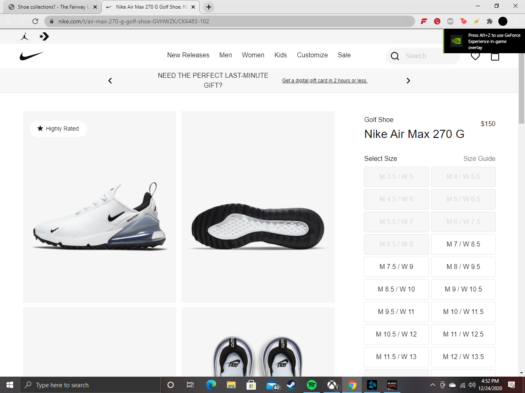
Task: Launch Microsoft Edge from the taskbar
Action: [x=211, y=385]
